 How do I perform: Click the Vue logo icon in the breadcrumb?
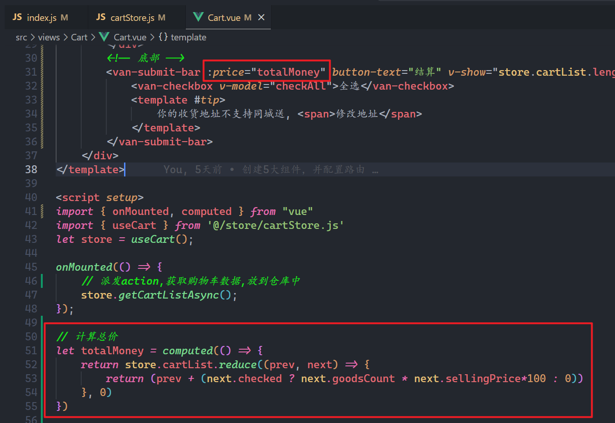point(104,37)
